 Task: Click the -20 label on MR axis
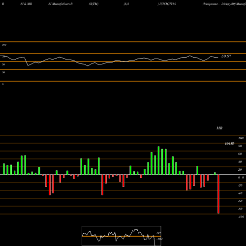[240, 185]
